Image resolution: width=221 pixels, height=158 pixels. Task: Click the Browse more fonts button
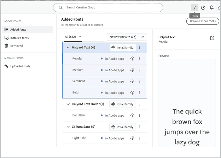point(202,21)
